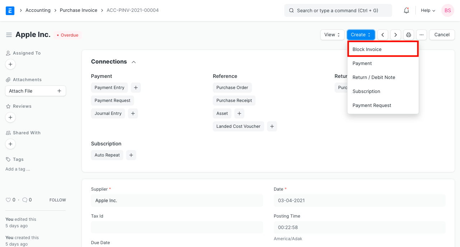Open the Create dropdown
The image size is (460, 247).
pyautogui.click(x=361, y=34)
